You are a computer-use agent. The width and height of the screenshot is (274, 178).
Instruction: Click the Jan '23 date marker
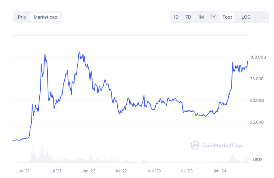[x=154, y=171]
